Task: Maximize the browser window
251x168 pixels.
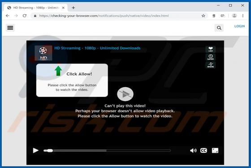Action: click(x=230, y=5)
